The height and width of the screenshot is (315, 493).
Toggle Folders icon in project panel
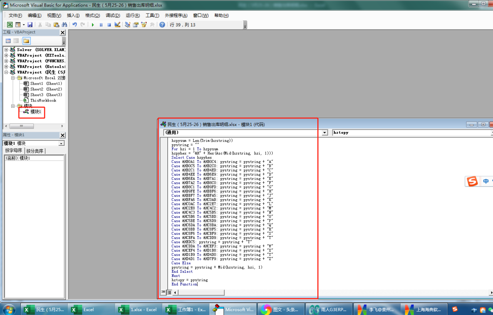(x=26, y=41)
